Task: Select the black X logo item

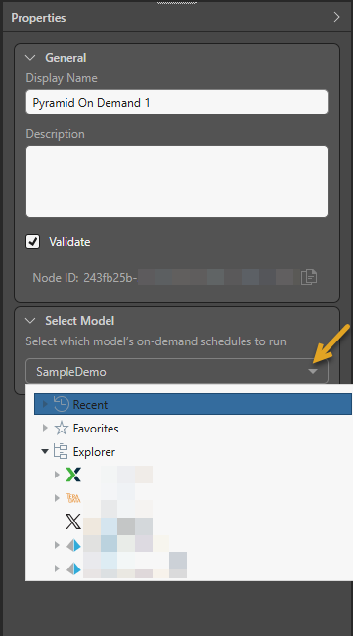Action: (x=73, y=522)
